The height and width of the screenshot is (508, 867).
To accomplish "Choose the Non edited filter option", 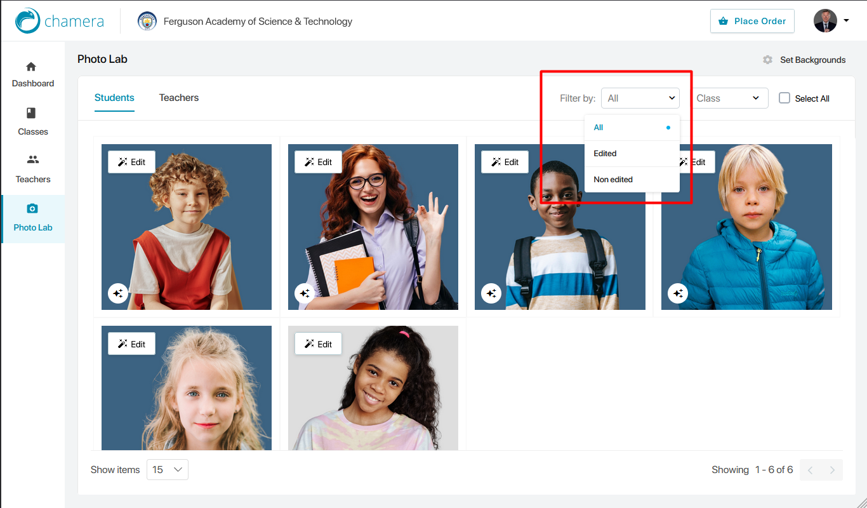I will coord(632,180).
